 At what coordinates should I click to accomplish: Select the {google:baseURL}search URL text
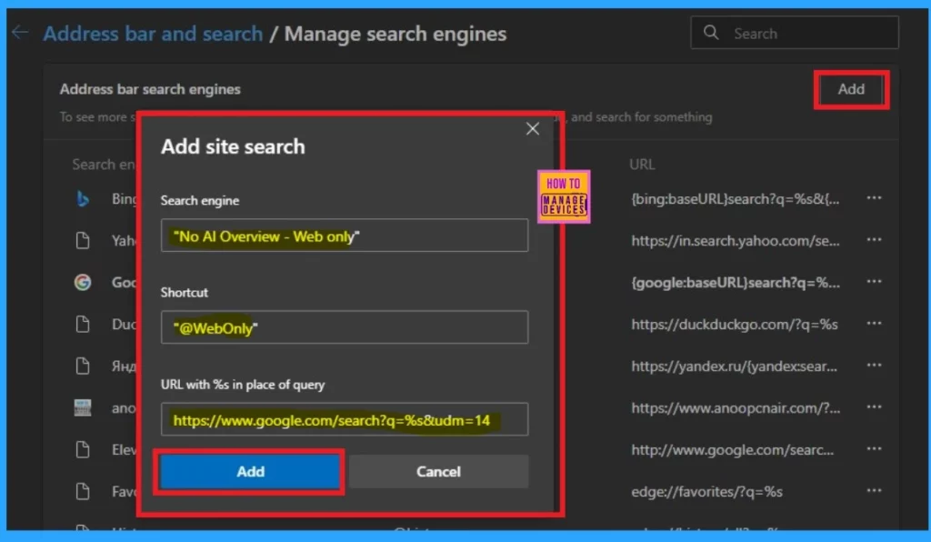point(735,283)
